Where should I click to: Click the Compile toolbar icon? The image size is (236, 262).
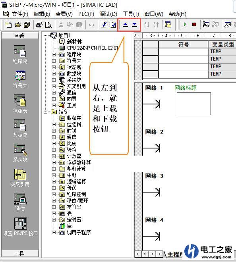click(x=104, y=25)
